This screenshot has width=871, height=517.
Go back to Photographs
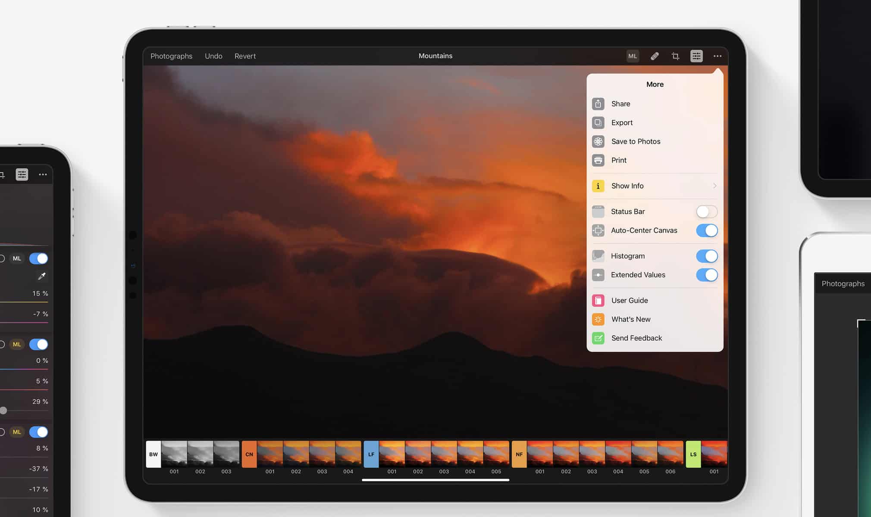coord(171,56)
